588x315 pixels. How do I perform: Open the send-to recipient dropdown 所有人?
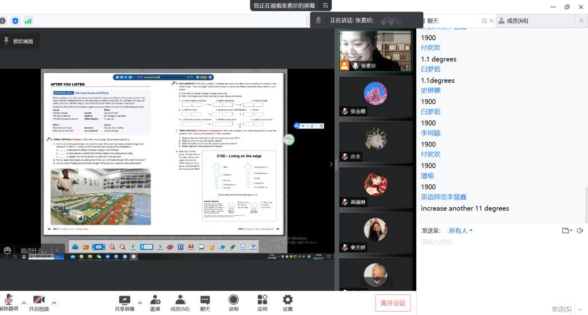pyautogui.click(x=461, y=231)
